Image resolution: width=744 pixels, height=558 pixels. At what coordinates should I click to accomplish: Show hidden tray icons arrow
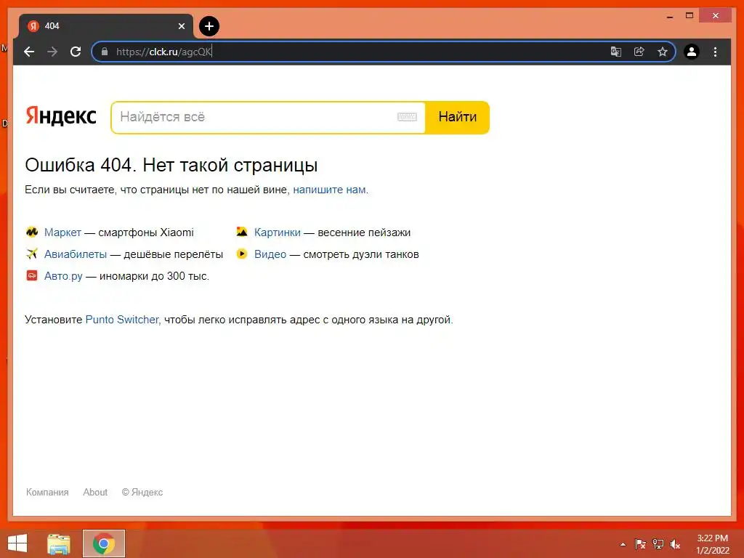623,544
